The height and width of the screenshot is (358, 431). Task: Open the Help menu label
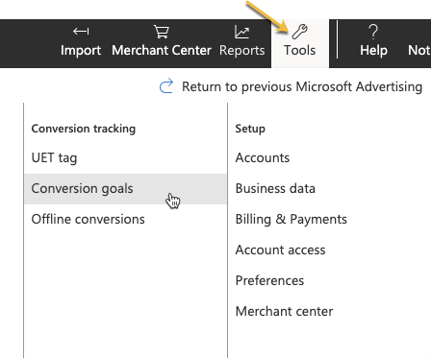pos(373,50)
